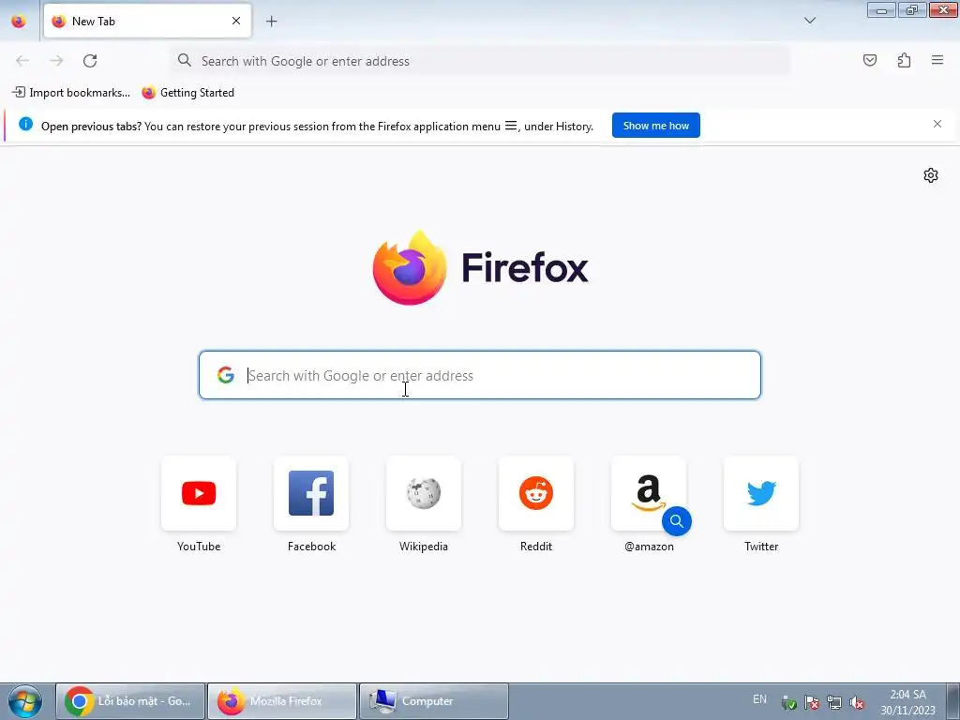This screenshot has height=720, width=960.
Task: Close the New Tab tab
Action: [235, 21]
